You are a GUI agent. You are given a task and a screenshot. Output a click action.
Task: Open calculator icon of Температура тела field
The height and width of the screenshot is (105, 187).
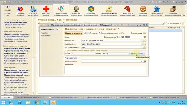click(145, 62)
